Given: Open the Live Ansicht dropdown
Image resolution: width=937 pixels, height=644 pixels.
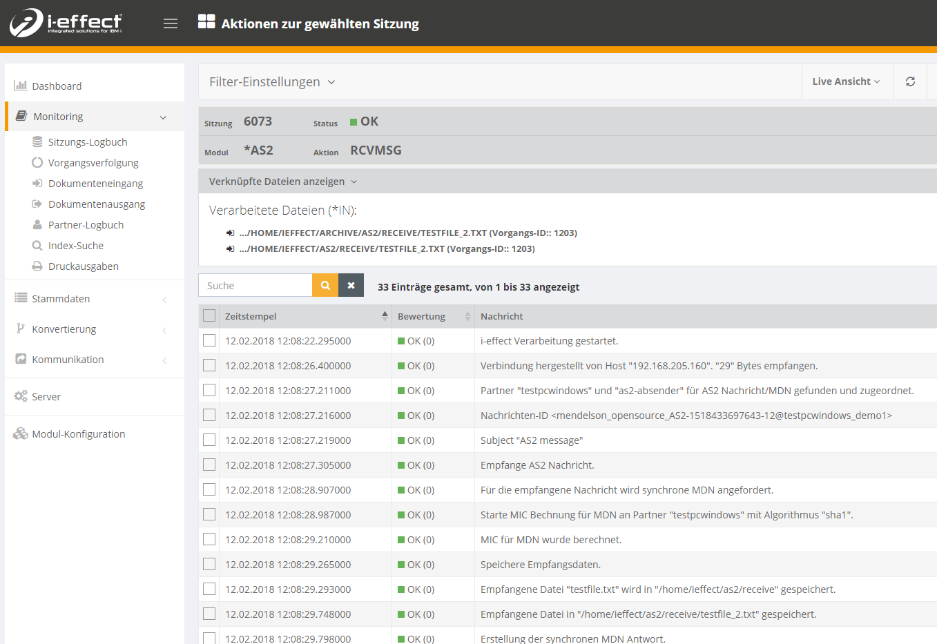Looking at the screenshot, I should [846, 81].
